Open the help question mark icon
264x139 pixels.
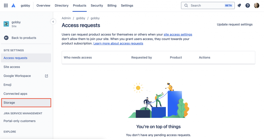pos(247,5)
